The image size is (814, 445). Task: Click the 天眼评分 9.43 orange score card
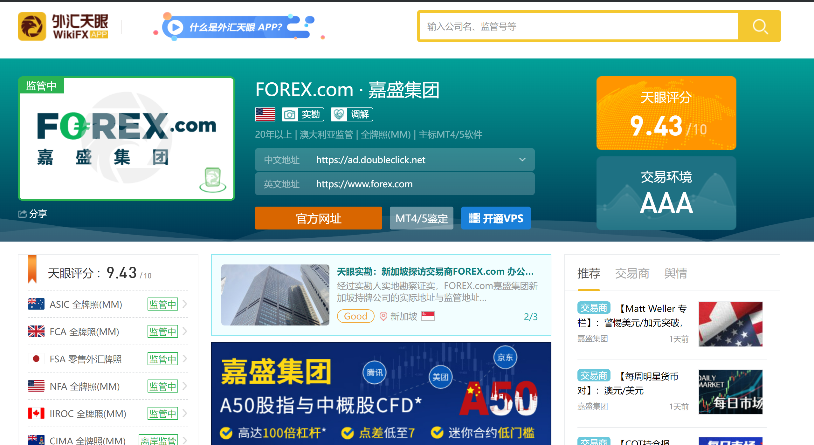click(x=666, y=113)
